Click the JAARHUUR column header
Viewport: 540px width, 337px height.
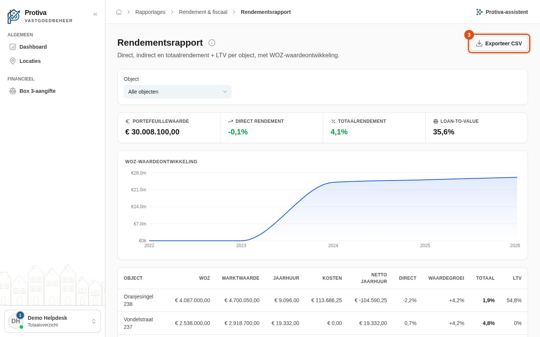coord(286,278)
